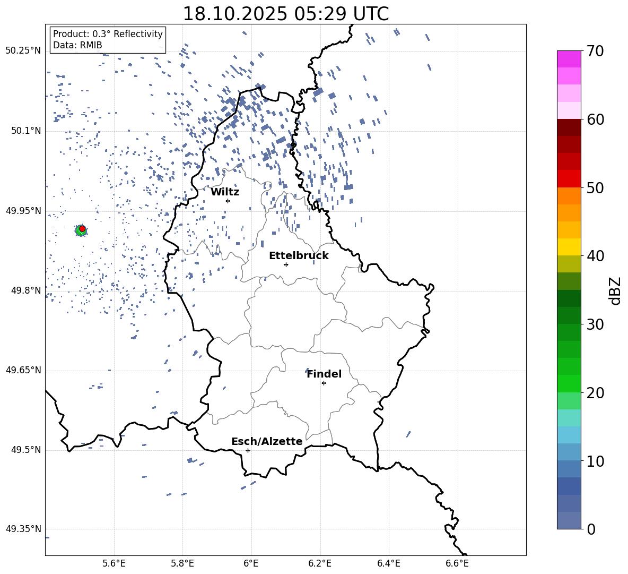Click the 49.8°N latitude label

point(26,290)
